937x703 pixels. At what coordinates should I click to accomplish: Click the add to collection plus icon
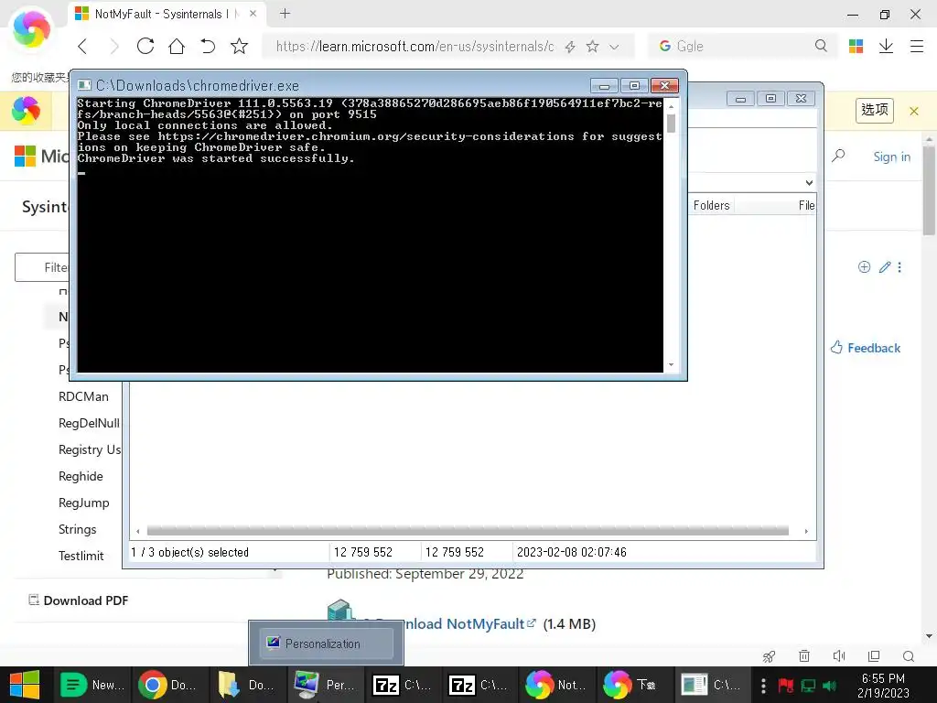[x=864, y=267]
